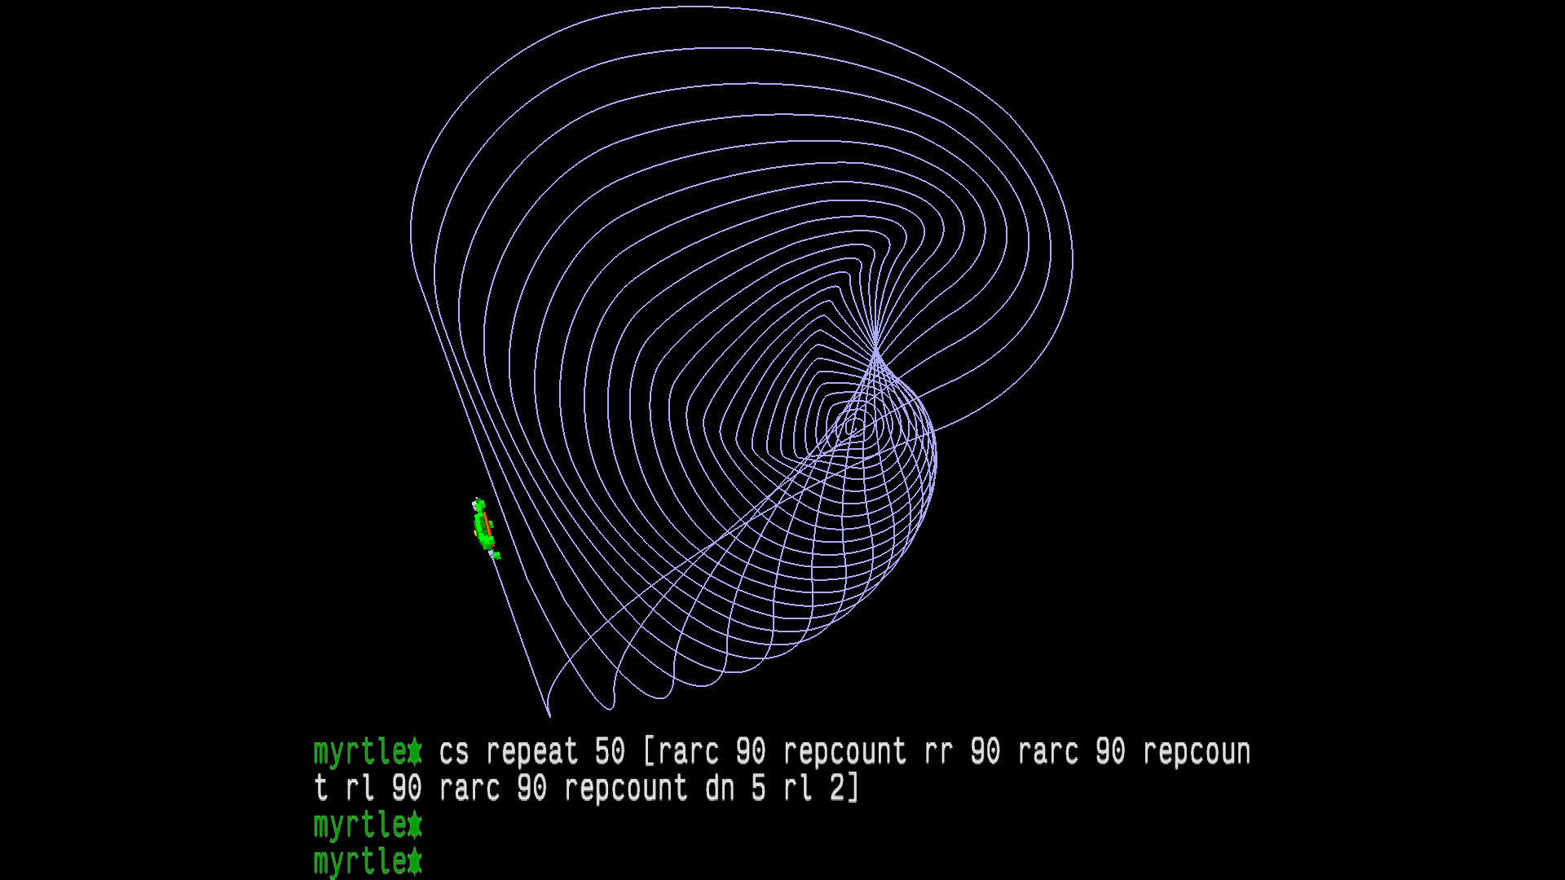This screenshot has height=880, width=1565.
Task: Click the first green 'myrtle' prompt text
Action: click(x=359, y=751)
